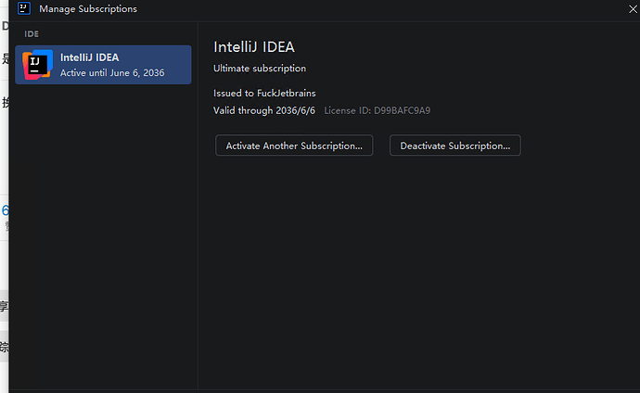Click the 'Issued to' licensee line

(x=264, y=94)
